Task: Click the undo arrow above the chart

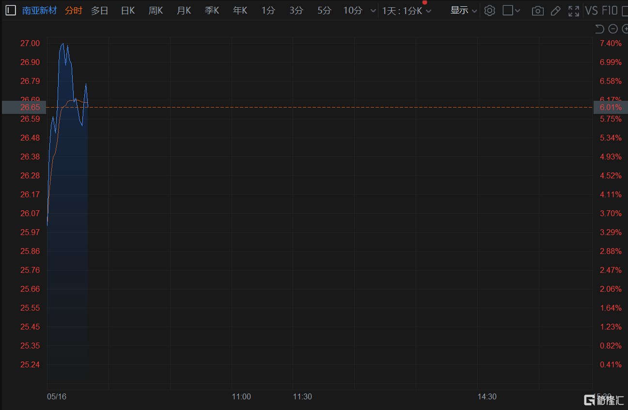Action: pos(599,29)
